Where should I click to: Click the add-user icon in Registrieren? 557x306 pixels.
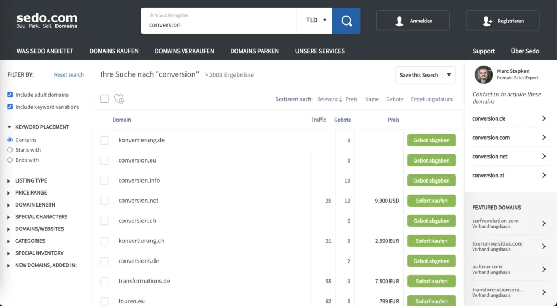(487, 21)
